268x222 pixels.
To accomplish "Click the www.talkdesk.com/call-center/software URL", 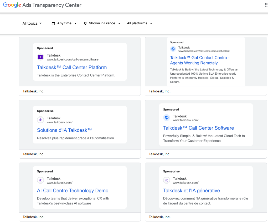I will click(73, 60).
